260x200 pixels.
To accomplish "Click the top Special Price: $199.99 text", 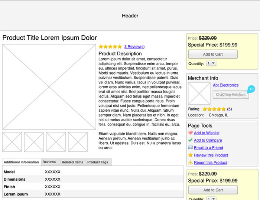I will (x=212, y=45).
